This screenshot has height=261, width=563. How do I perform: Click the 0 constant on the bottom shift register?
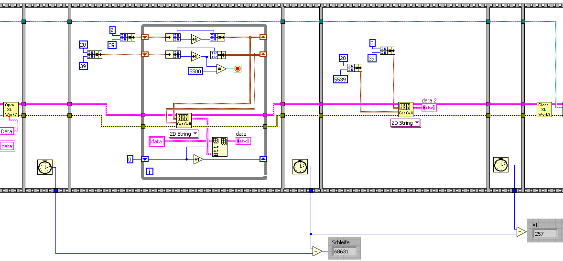130,160
